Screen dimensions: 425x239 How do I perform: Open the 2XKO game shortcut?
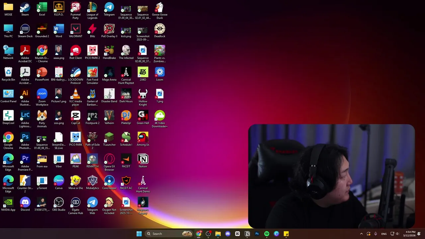pyautogui.click(x=143, y=74)
